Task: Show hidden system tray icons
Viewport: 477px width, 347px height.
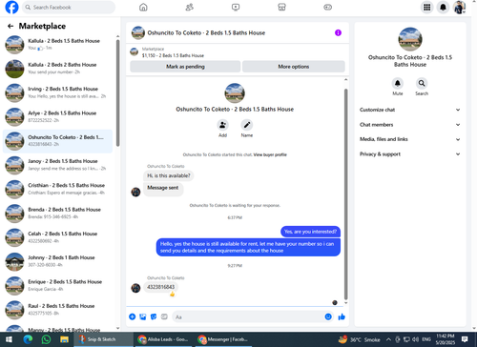Action: 388,339
